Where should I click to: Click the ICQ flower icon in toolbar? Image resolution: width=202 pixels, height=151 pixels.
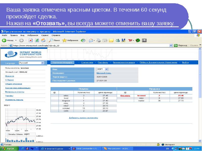tap(138, 40)
